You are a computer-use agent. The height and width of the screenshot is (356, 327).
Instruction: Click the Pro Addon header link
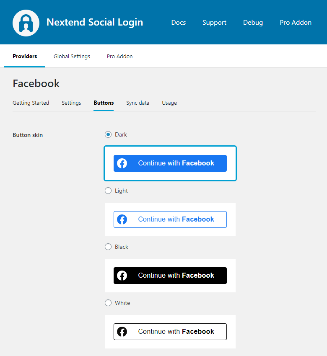(296, 23)
